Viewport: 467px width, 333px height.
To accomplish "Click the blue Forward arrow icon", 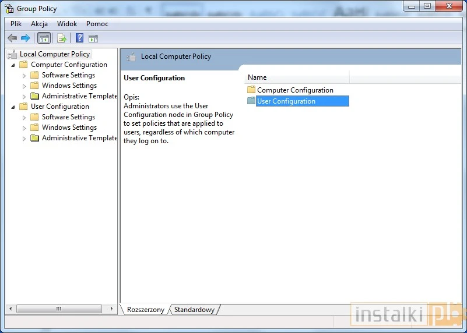I will (26, 38).
